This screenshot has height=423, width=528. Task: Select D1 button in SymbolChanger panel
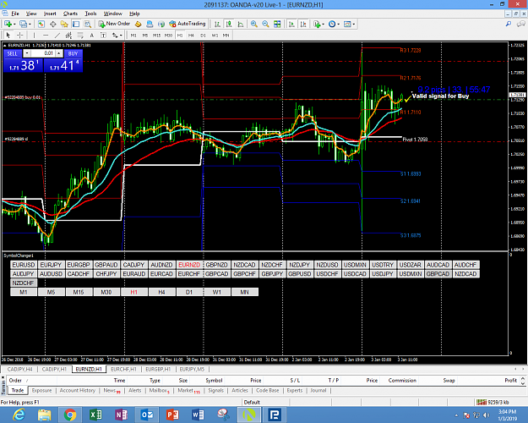click(x=189, y=292)
